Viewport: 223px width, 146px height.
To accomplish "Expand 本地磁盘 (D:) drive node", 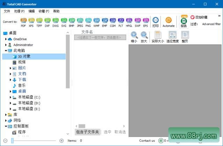I will [x=10, y=103].
